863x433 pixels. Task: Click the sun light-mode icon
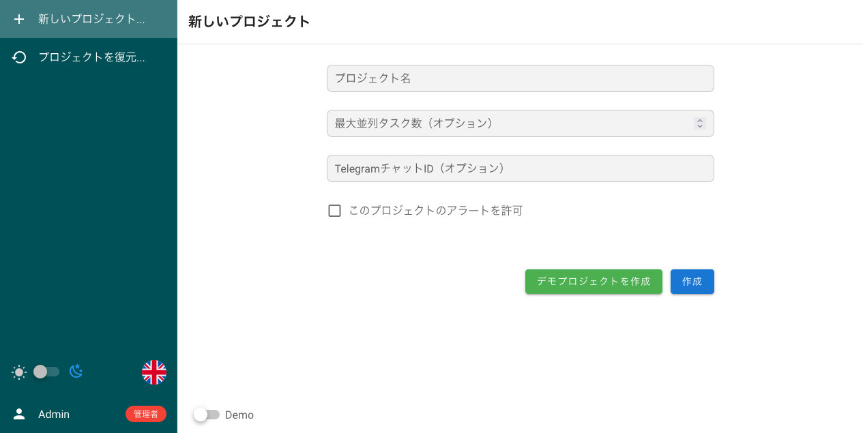click(x=19, y=372)
